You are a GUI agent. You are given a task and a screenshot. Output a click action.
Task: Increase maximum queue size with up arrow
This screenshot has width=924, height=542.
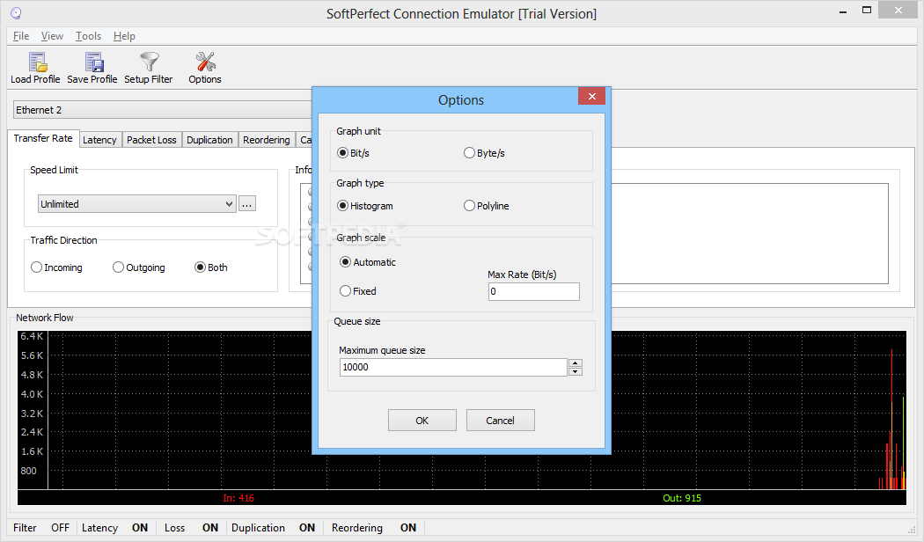pos(576,363)
